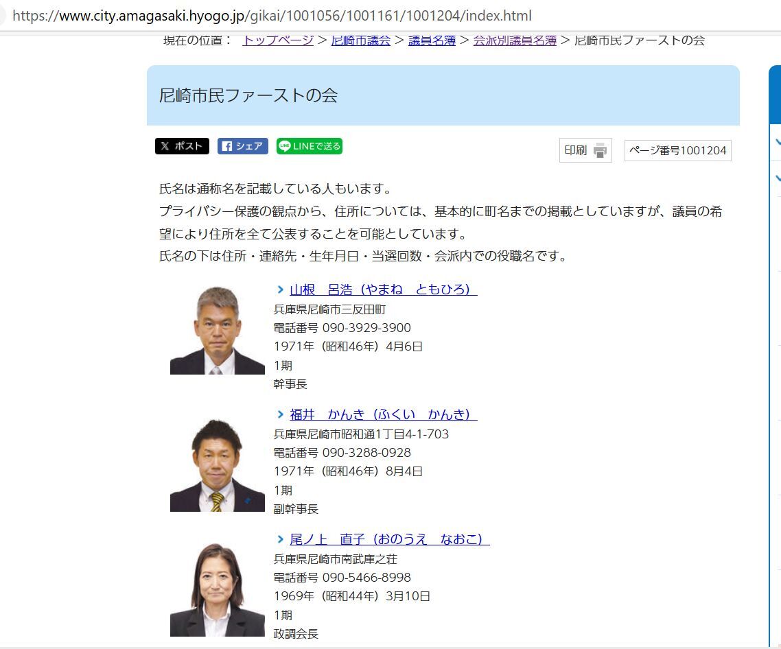Click the 印刷 print button
The height and width of the screenshot is (649, 781).
click(x=585, y=150)
